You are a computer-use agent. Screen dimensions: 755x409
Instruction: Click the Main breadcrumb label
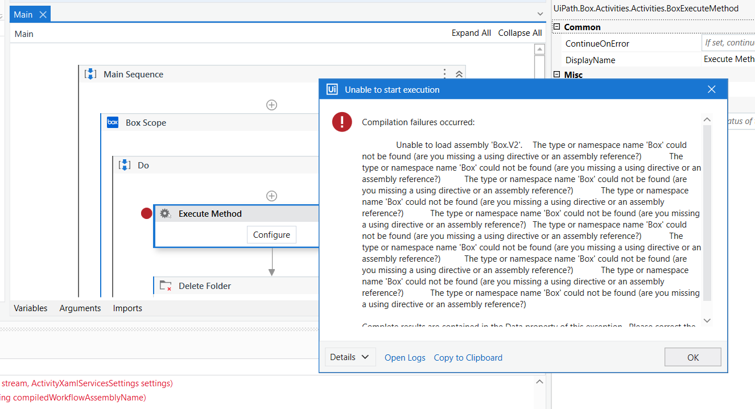coord(24,34)
